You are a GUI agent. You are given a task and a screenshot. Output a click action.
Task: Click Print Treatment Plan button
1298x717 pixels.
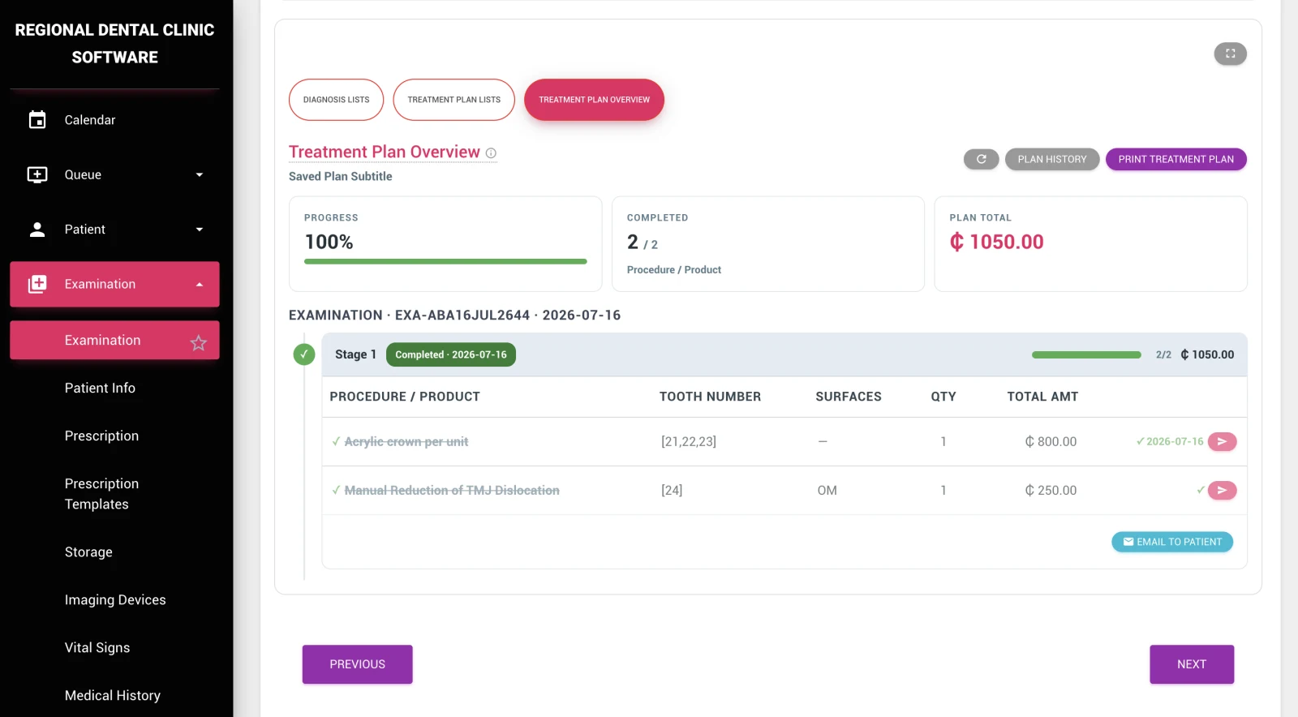[x=1176, y=159]
